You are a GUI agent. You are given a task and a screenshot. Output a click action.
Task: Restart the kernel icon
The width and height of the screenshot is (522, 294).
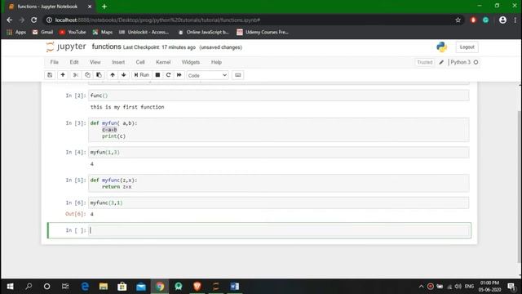169,75
